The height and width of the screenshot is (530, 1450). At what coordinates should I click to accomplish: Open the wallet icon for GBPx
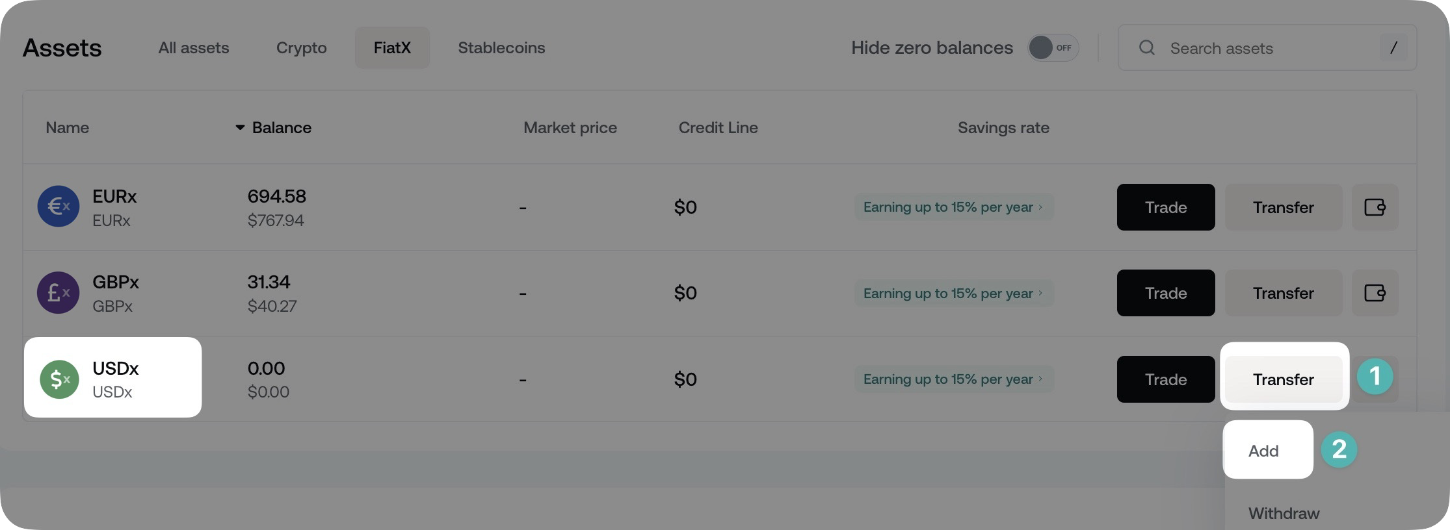[1375, 293]
